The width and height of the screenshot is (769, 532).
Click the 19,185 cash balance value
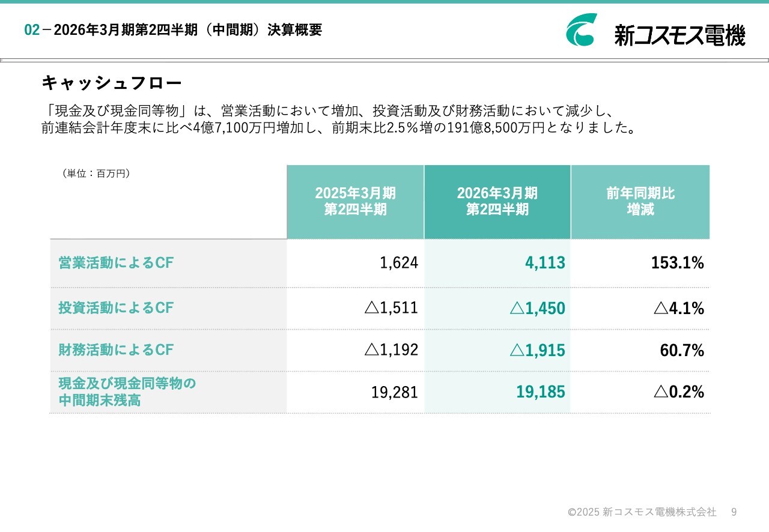(541, 392)
